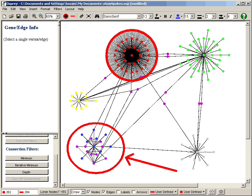This screenshot has height=196, width=252.
Task: Click the Bold B formatting icon
Action: coord(165,16)
